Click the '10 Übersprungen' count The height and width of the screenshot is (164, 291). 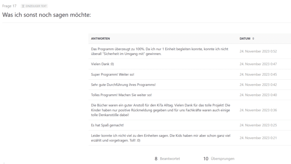click(219, 159)
